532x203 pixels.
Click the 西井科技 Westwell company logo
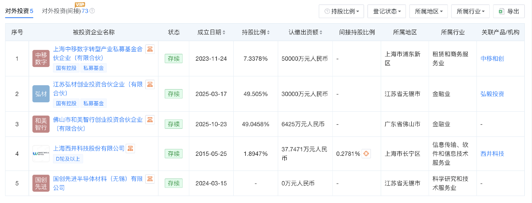coord(41,154)
